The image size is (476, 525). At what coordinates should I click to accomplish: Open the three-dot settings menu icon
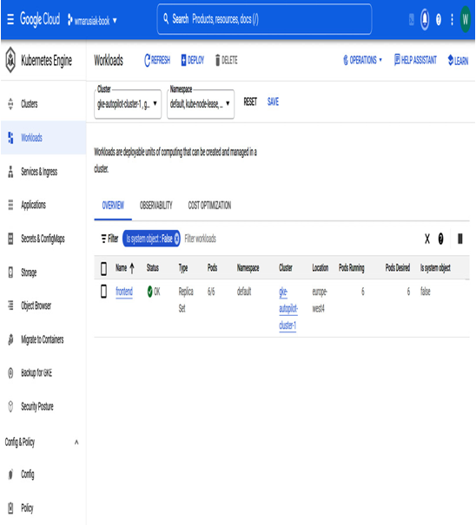coord(452,19)
